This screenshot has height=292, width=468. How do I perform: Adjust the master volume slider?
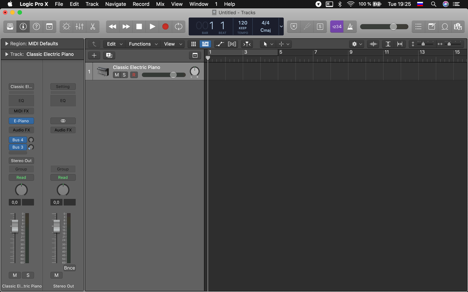pos(384,26)
